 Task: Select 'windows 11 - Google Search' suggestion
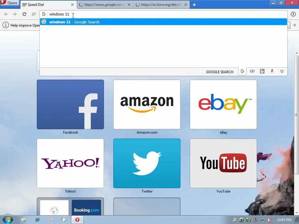pyautogui.click(x=164, y=22)
